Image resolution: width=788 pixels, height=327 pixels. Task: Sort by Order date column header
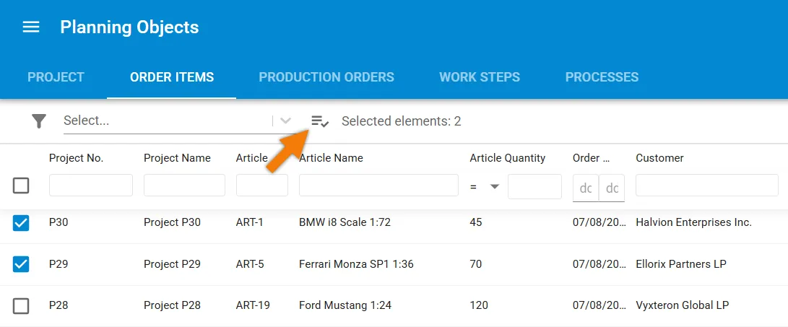[591, 157]
